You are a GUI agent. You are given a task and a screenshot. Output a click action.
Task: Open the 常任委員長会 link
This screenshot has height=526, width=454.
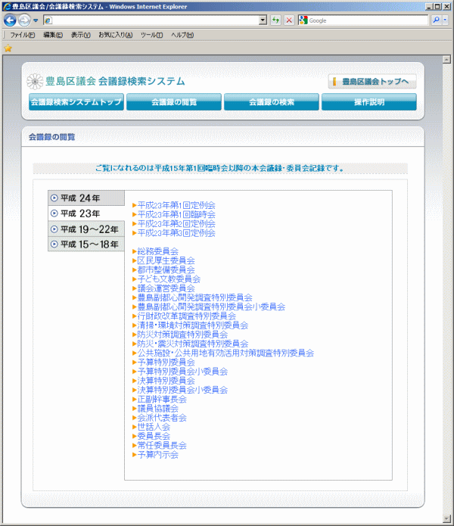pyautogui.click(x=162, y=446)
